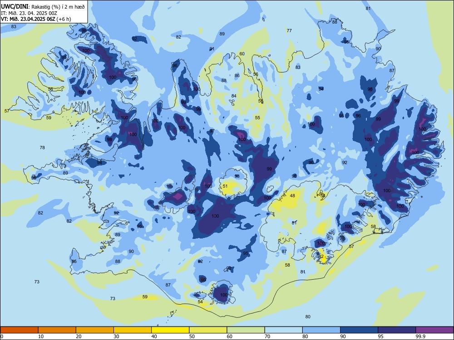
Task: Click the light blue 80–90 legend swatch
Action: 321,330
